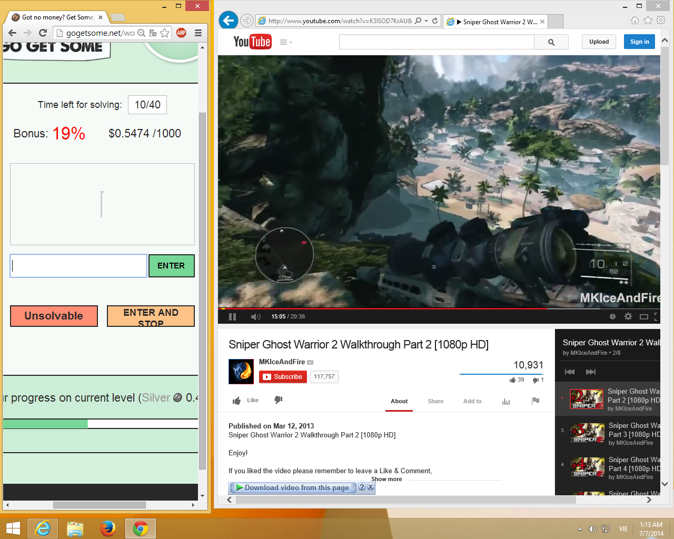Open Internet Explorer favorites star
This screenshot has height=539, width=674.
pyautogui.click(x=648, y=20)
